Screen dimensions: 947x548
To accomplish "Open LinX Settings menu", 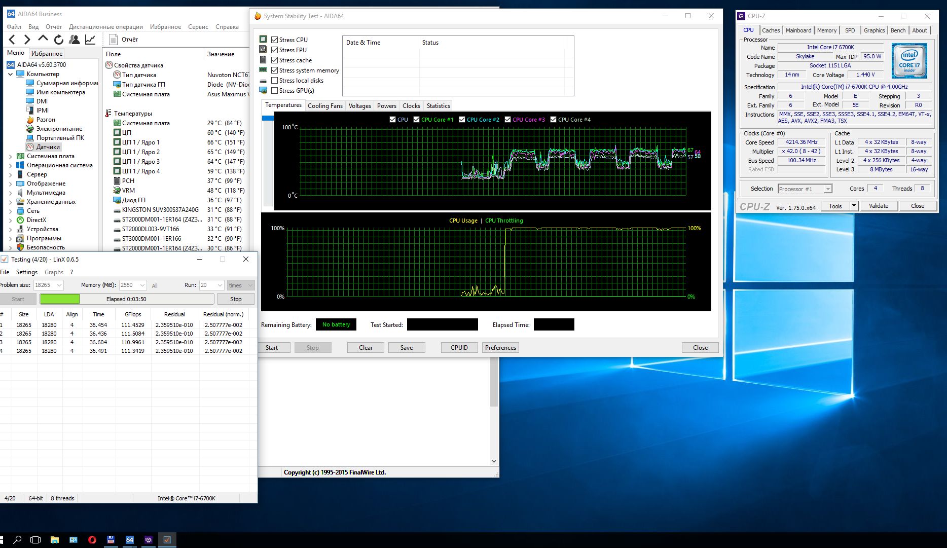I will [27, 272].
